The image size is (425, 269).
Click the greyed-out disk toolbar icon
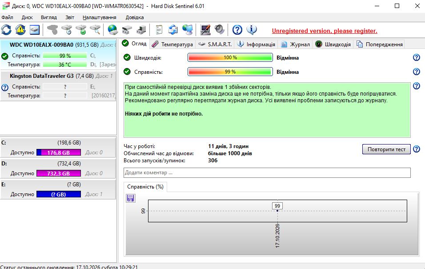coord(52,30)
